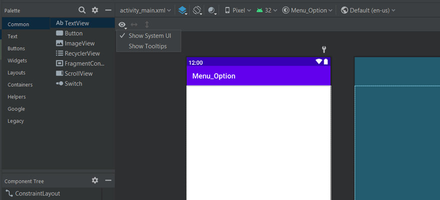Image resolution: width=440 pixels, height=200 pixels.
Task: Minimize the Component Tree panel
Action: (x=108, y=181)
